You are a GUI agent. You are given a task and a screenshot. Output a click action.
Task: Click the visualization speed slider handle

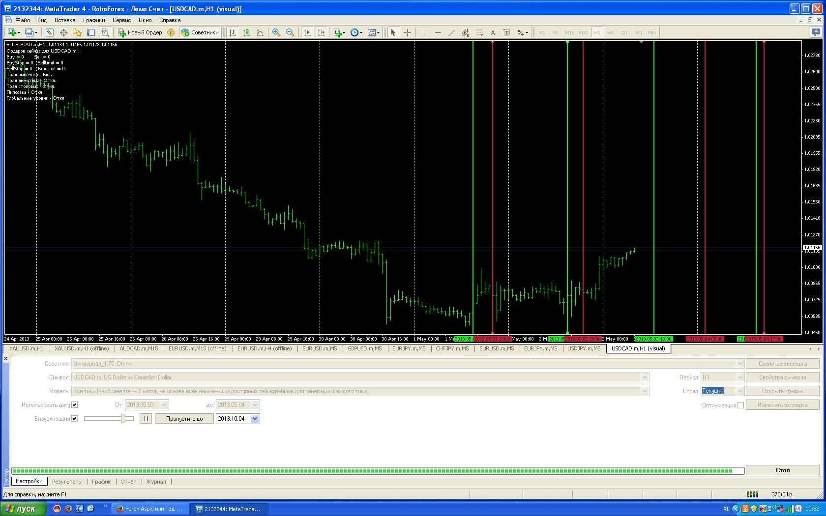(123, 419)
